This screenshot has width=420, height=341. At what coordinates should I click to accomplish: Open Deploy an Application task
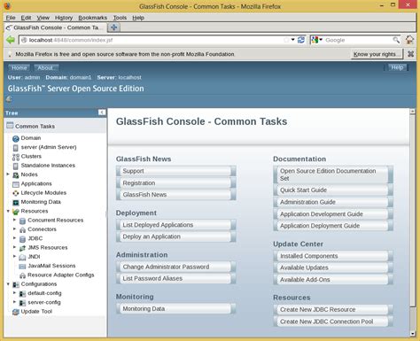point(176,236)
